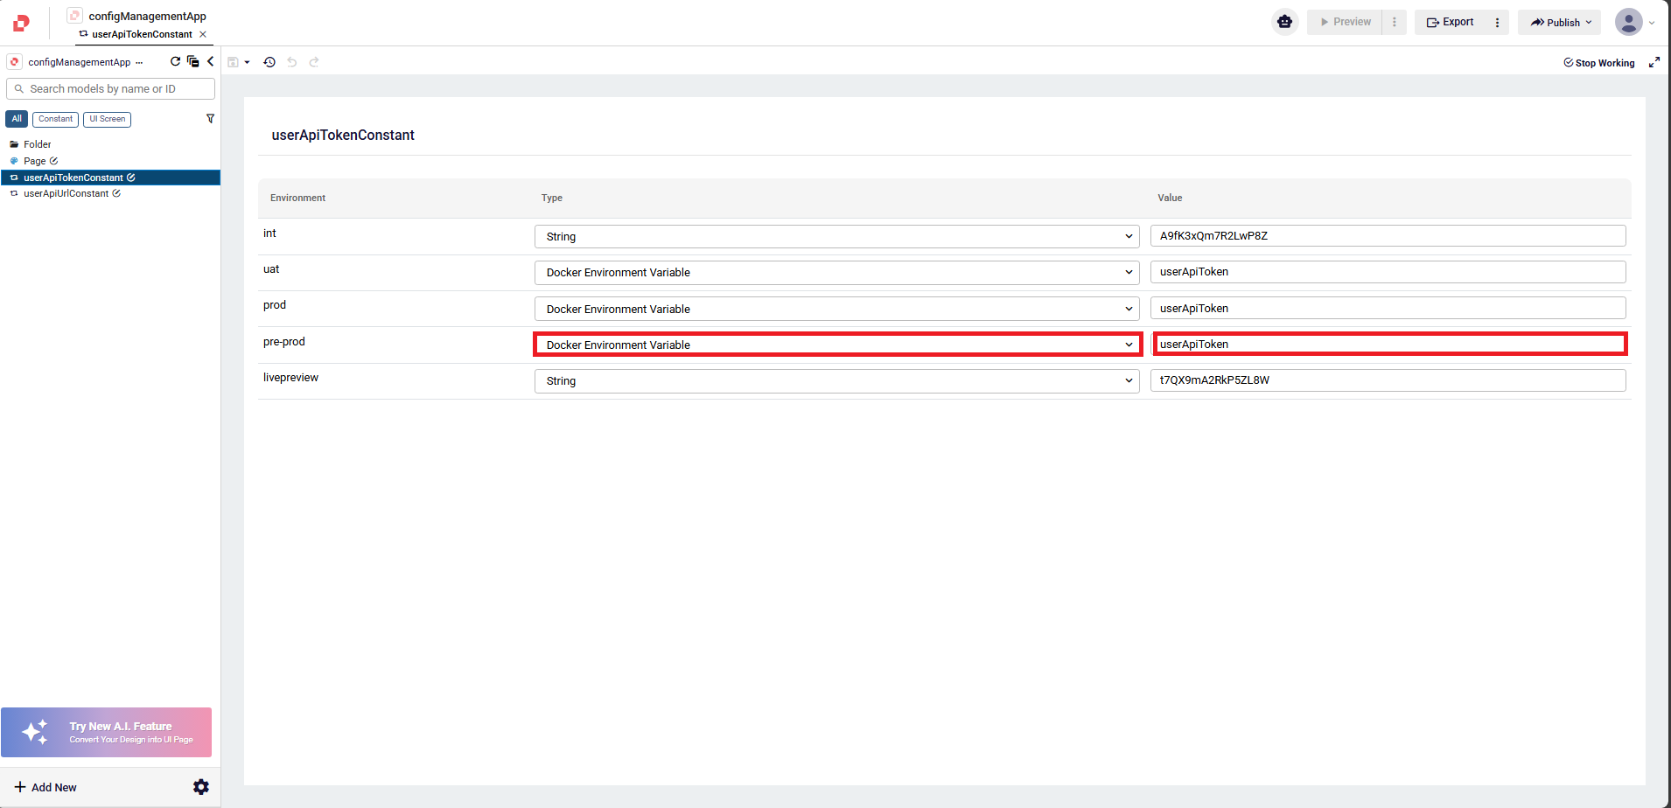Open the settings gear in the sidebar
Screen dimensions: 1671x808
tap(201, 787)
